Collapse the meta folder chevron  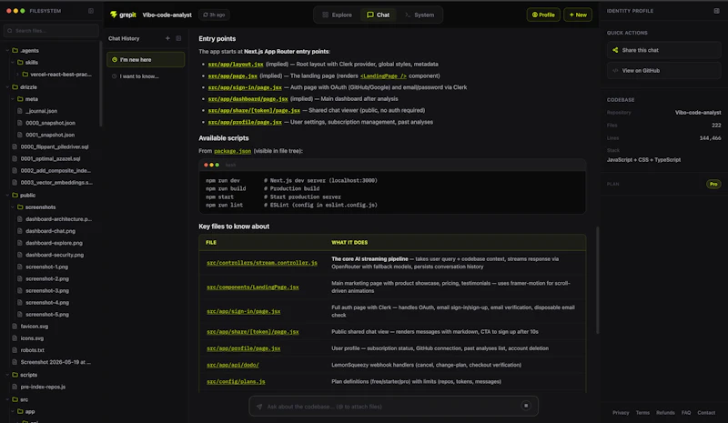pyautogui.click(x=13, y=99)
